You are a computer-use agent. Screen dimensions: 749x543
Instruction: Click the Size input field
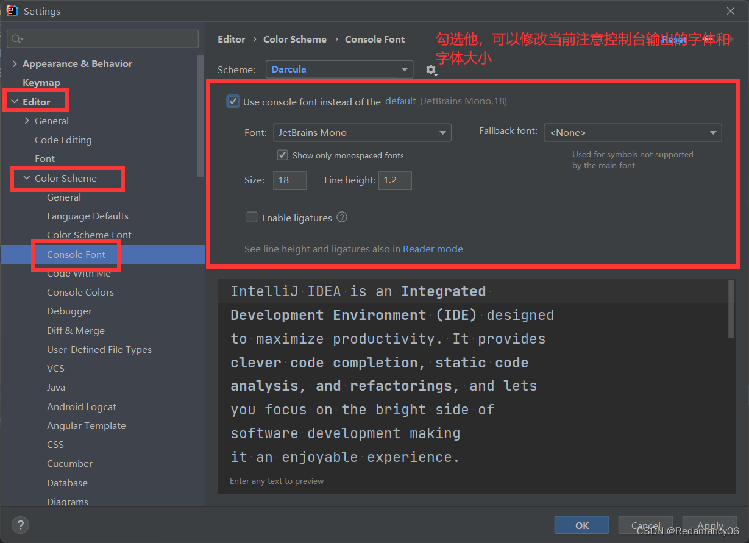tap(289, 180)
